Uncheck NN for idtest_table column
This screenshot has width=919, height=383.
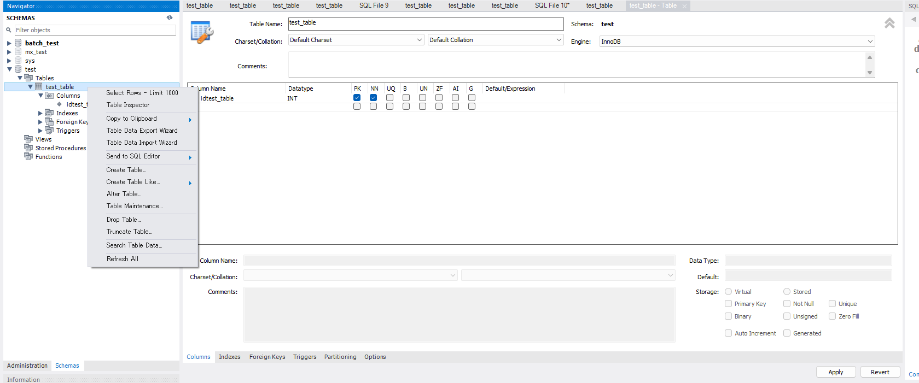pos(373,98)
